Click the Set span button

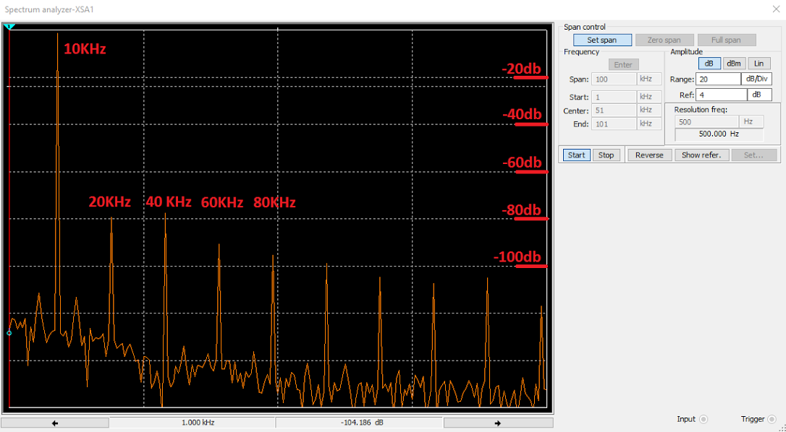coord(602,40)
